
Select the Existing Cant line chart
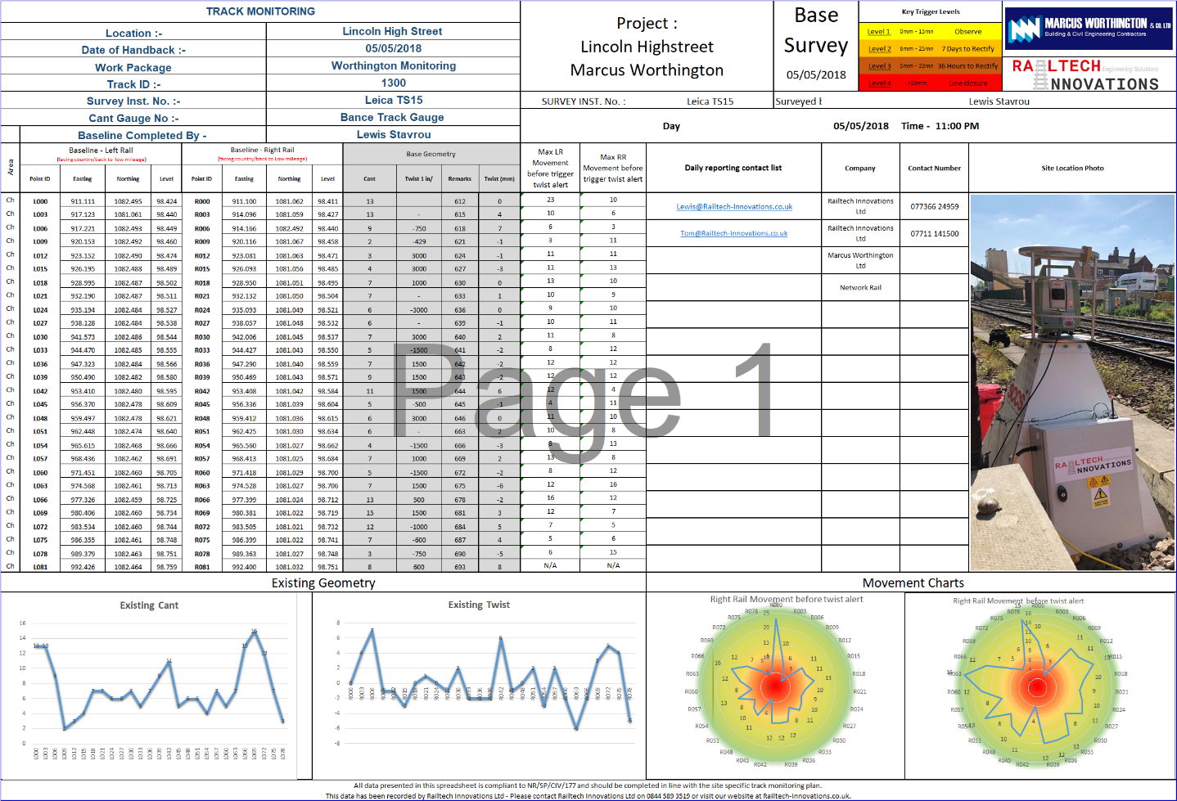pos(149,686)
